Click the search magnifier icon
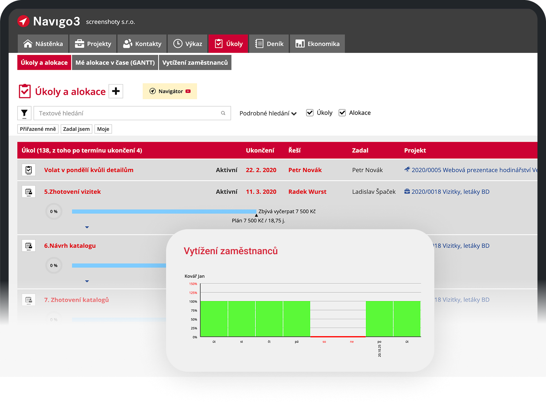The height and width of the screenshot is (407, 546). [223, 113]
